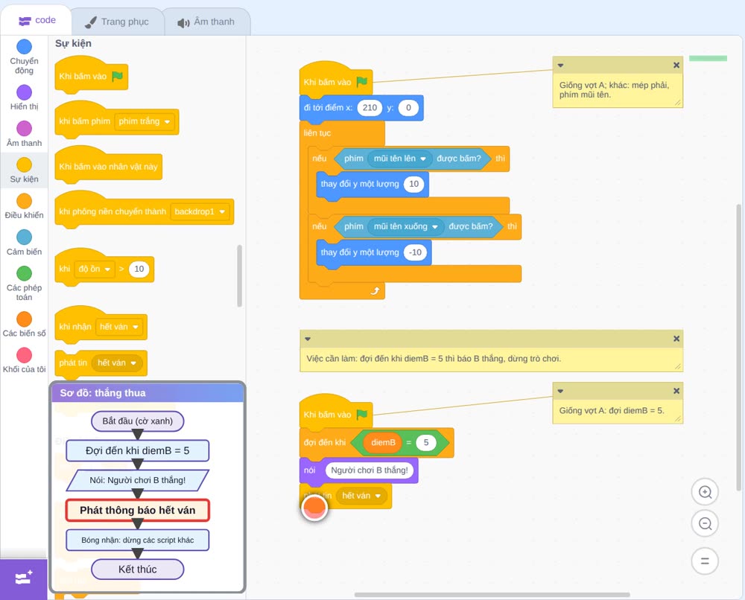The image size is (745, 600).
Task: Open the backdrop1 dropdown in the palette
Action: coord(200,211)
